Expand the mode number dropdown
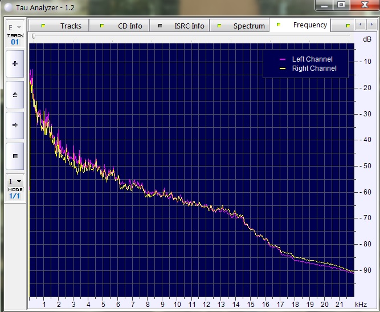The width and height of the screenshot is (380, 312). [x=15, y=181]
